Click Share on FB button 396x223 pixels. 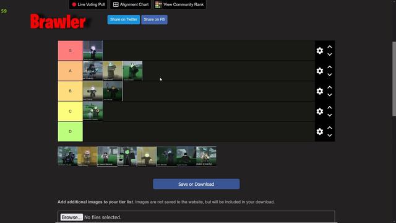click(154, 19)
